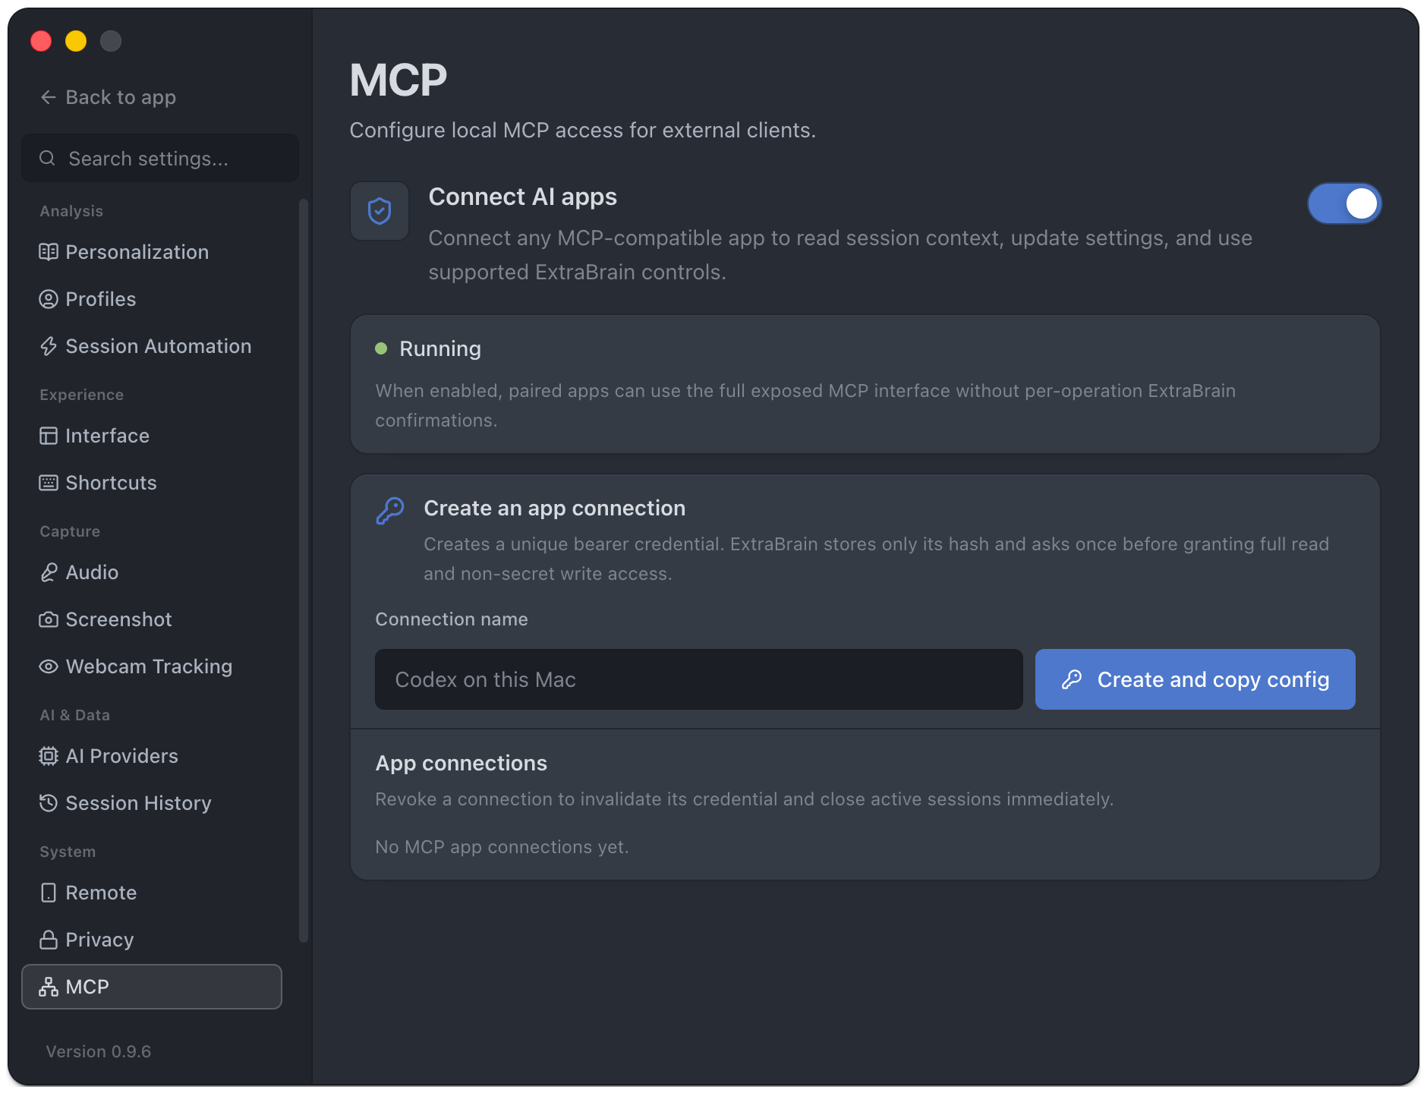Close the window with red button
The width and height of the screenshot is (1427, 1093).
(41, 41)
